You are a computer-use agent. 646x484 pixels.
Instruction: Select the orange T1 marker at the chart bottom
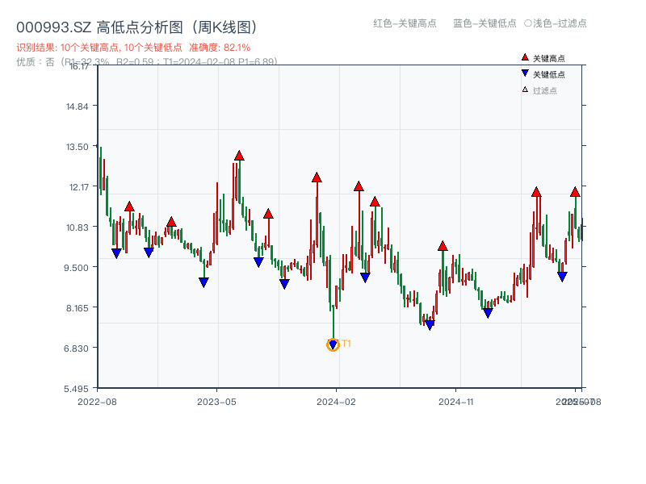(x=333, y=345)
